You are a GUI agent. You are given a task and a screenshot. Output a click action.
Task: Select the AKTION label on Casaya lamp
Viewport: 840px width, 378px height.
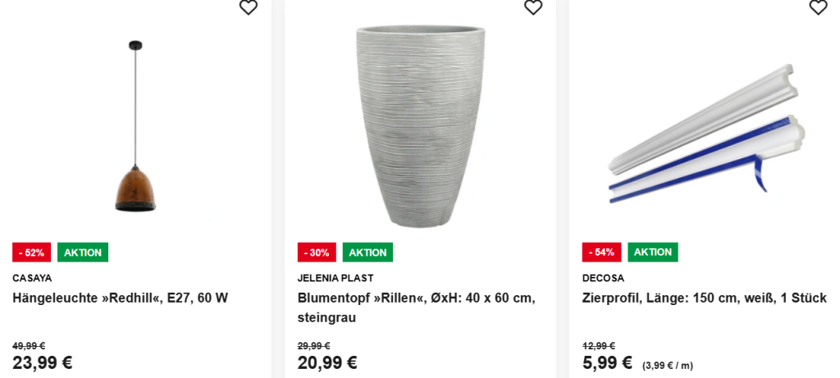83,253
